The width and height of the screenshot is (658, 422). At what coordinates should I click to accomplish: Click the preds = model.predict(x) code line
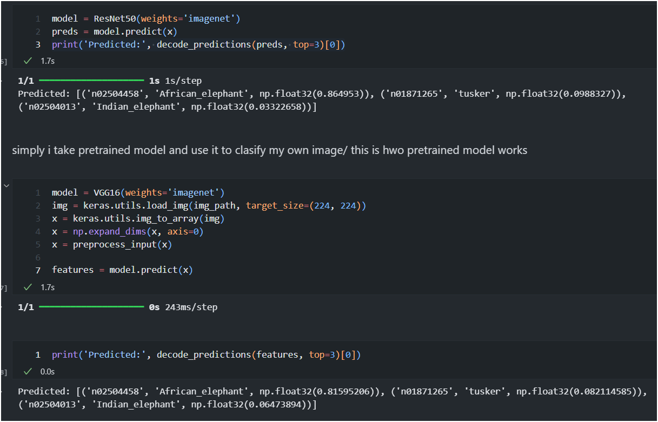tap(115, 31)
